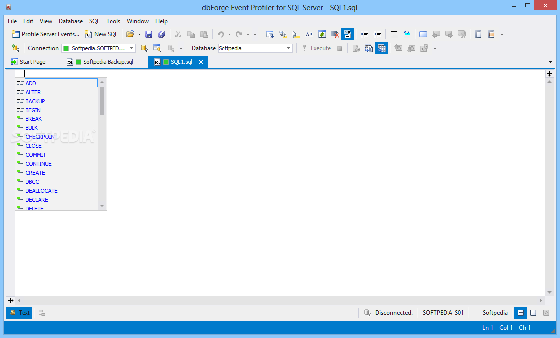Click the New Connection plug icon

[x=15, y=48]
